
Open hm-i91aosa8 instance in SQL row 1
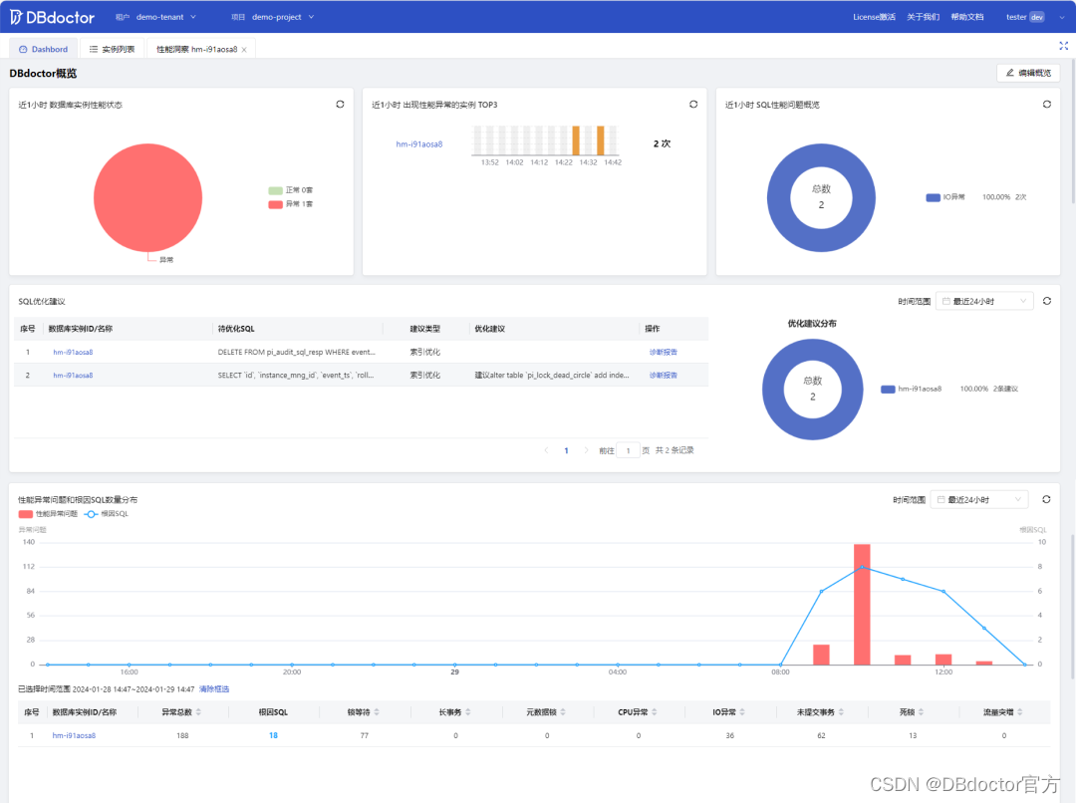click(73, 352)
